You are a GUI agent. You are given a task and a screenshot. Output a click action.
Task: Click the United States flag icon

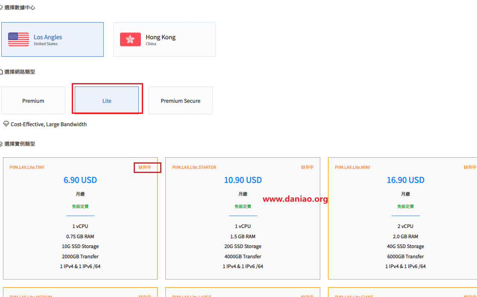click(x=18, y=40)
